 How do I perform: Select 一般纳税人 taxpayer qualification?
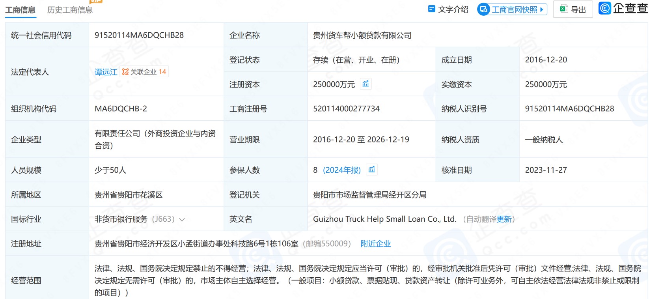pos(544,140)
